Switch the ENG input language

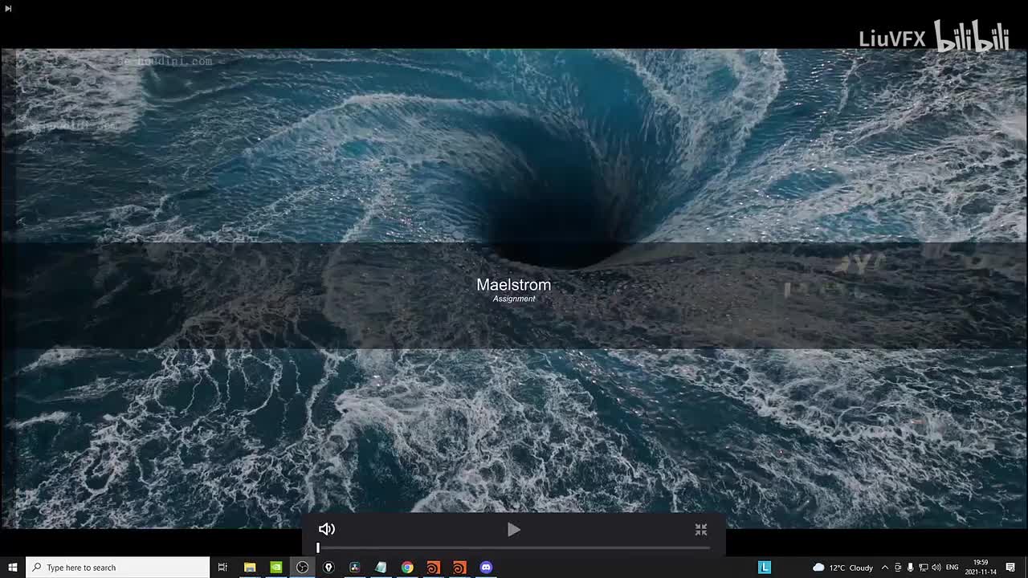(x=953, y=568)
